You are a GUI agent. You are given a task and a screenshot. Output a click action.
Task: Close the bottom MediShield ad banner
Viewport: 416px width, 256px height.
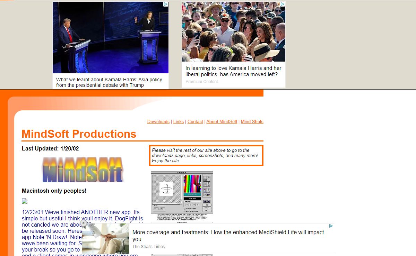pyautogui.click(x=84, y=223)
